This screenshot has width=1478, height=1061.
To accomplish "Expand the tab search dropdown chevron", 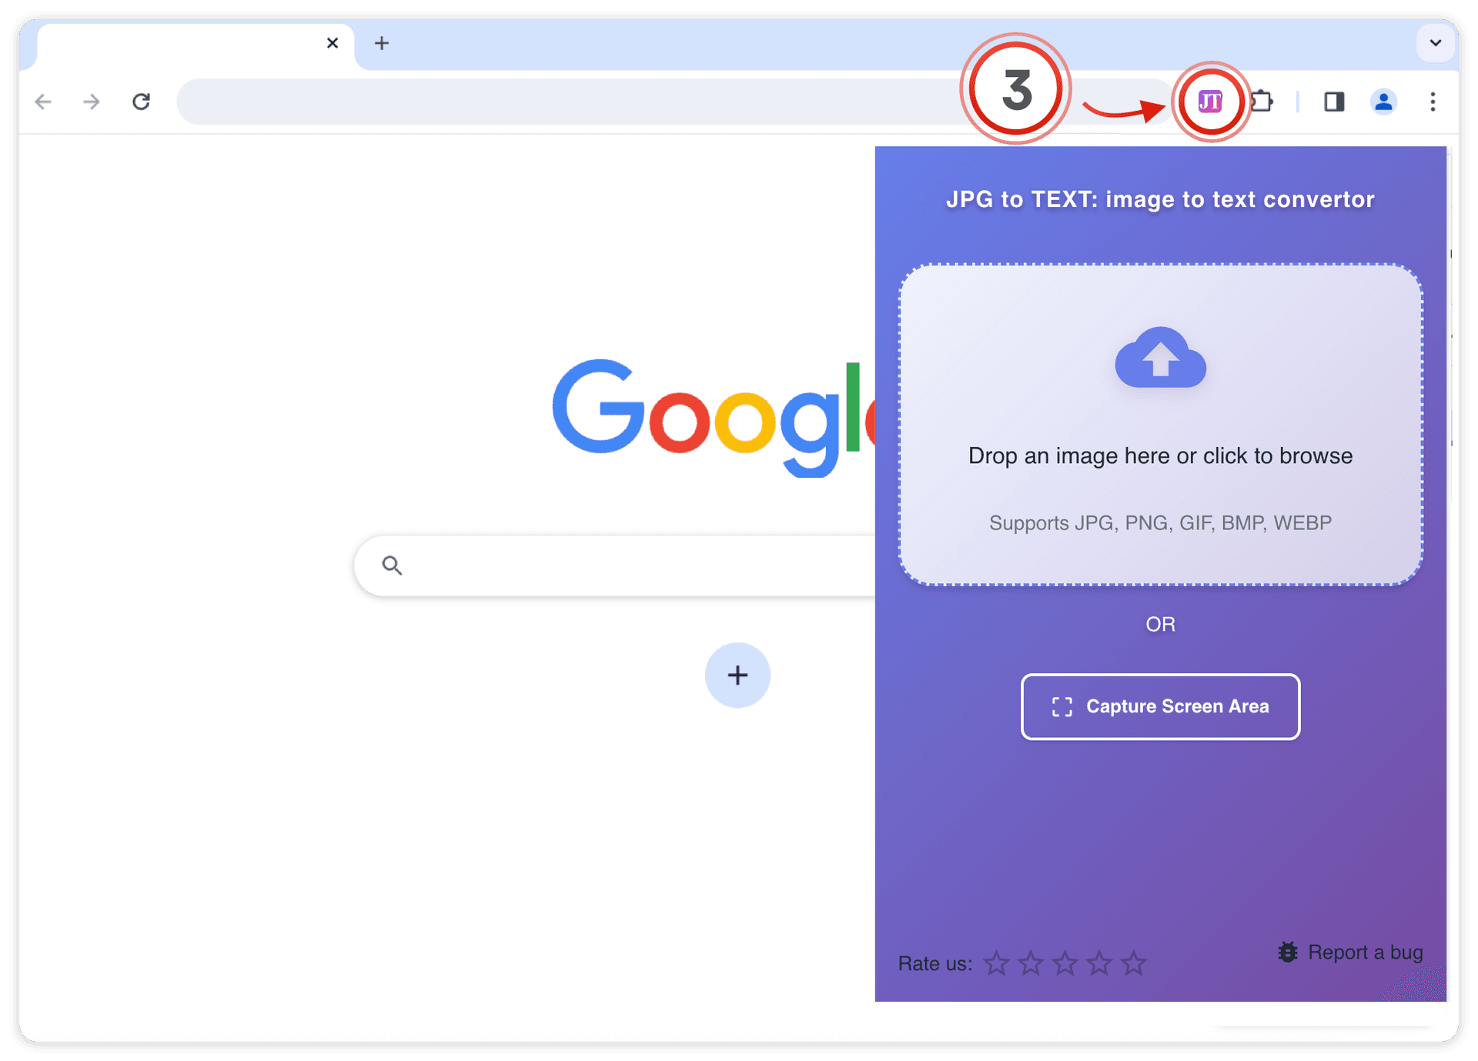I will (x=1436, y=43).
